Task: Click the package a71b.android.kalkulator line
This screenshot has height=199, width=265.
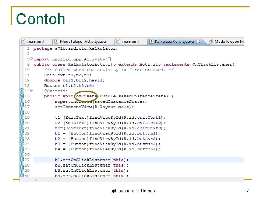Action: click(x=75, y=49)
